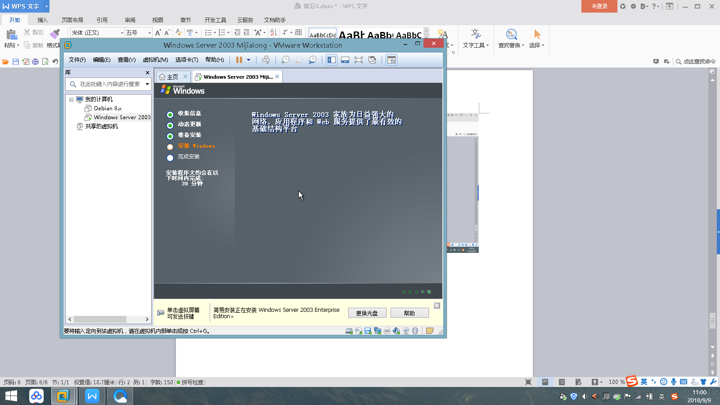This screenshot has height=405, width=720.
Task: Click the floppy device status icon
Action: 368,331
